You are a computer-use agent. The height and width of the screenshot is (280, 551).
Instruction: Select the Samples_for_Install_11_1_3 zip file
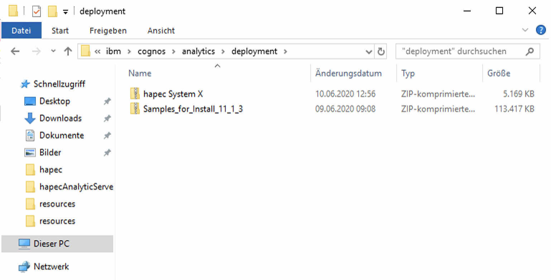[193, 109]
